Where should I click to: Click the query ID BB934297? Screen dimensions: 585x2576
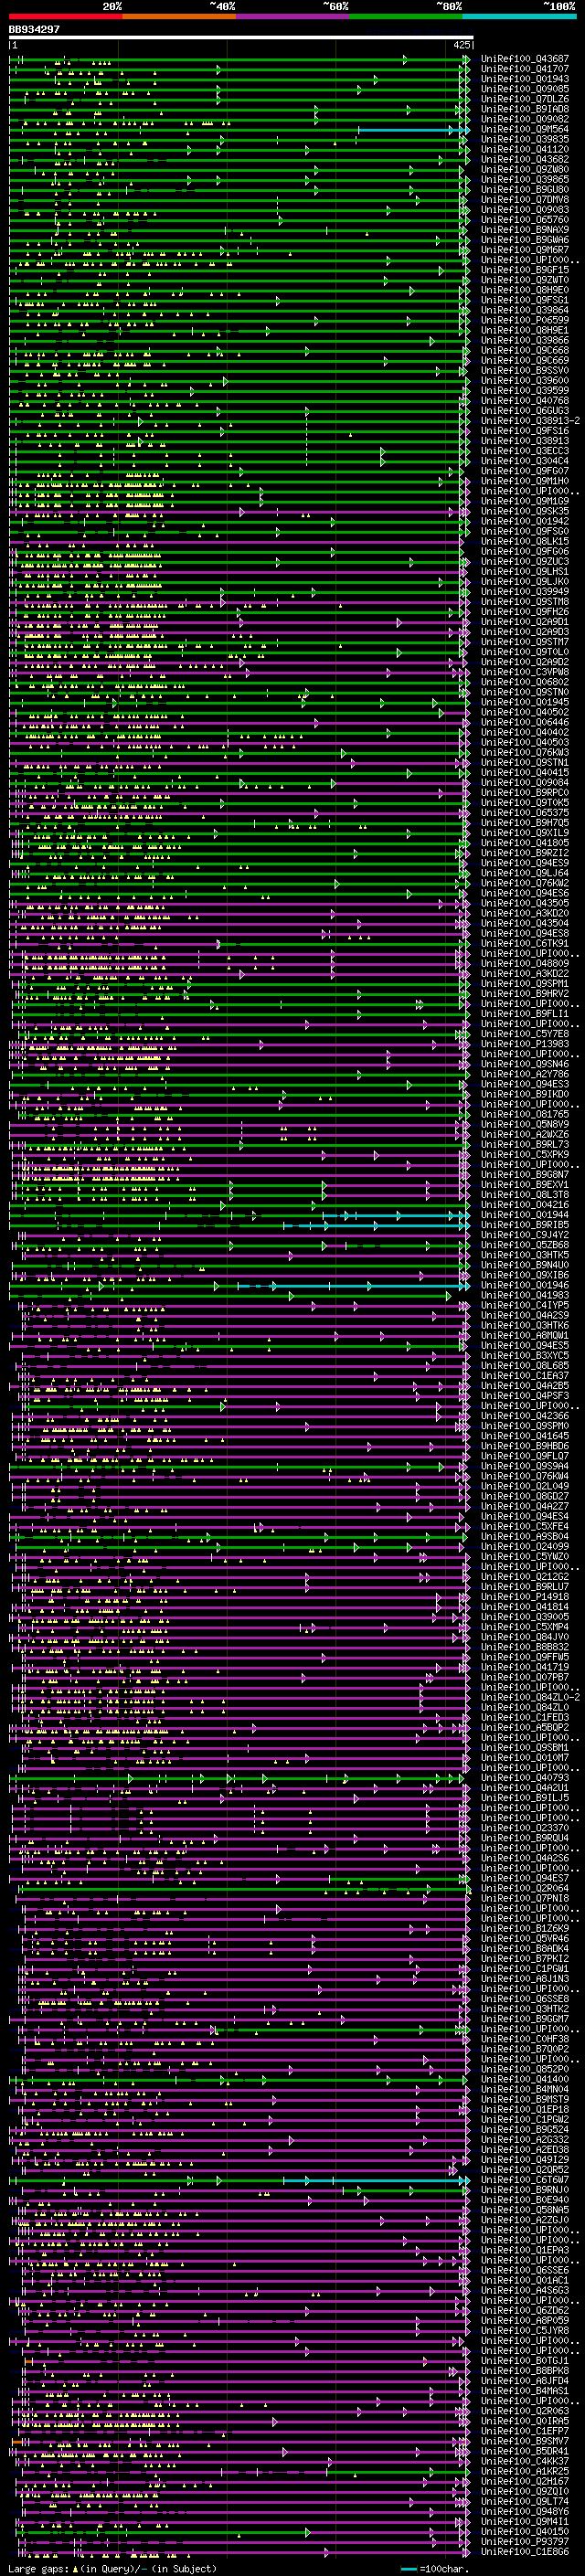coord(34,30)
